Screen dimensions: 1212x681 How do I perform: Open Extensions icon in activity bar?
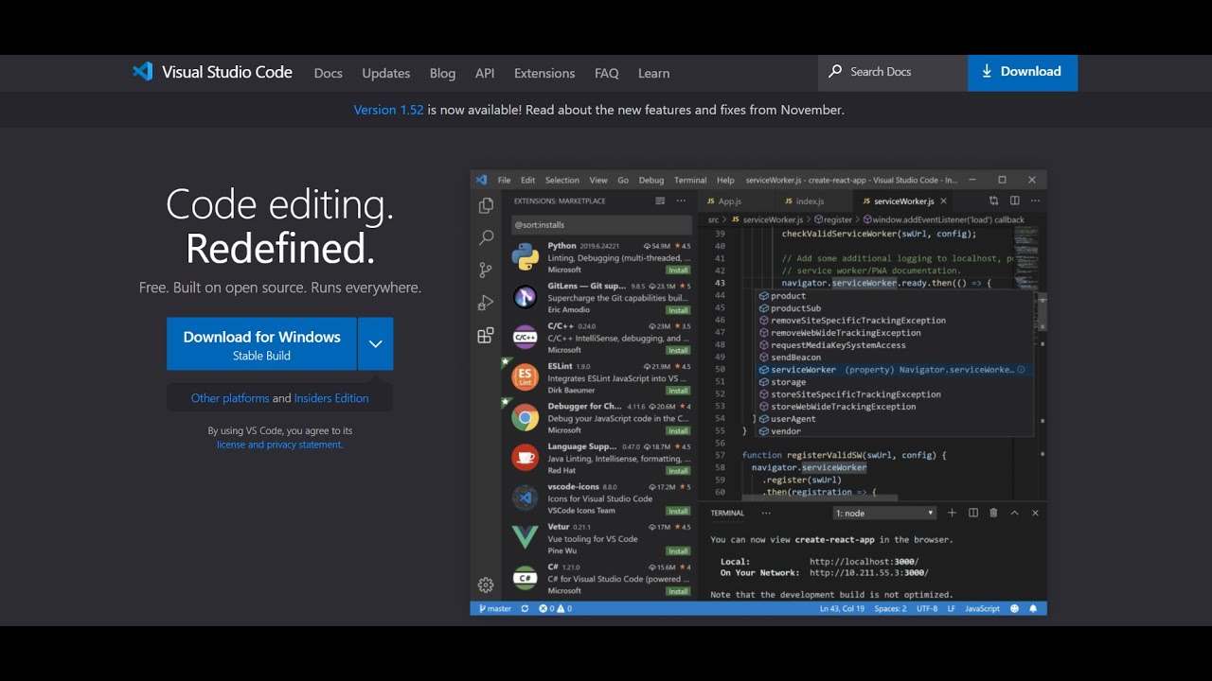pyautogui.click(x=486, y=335)
